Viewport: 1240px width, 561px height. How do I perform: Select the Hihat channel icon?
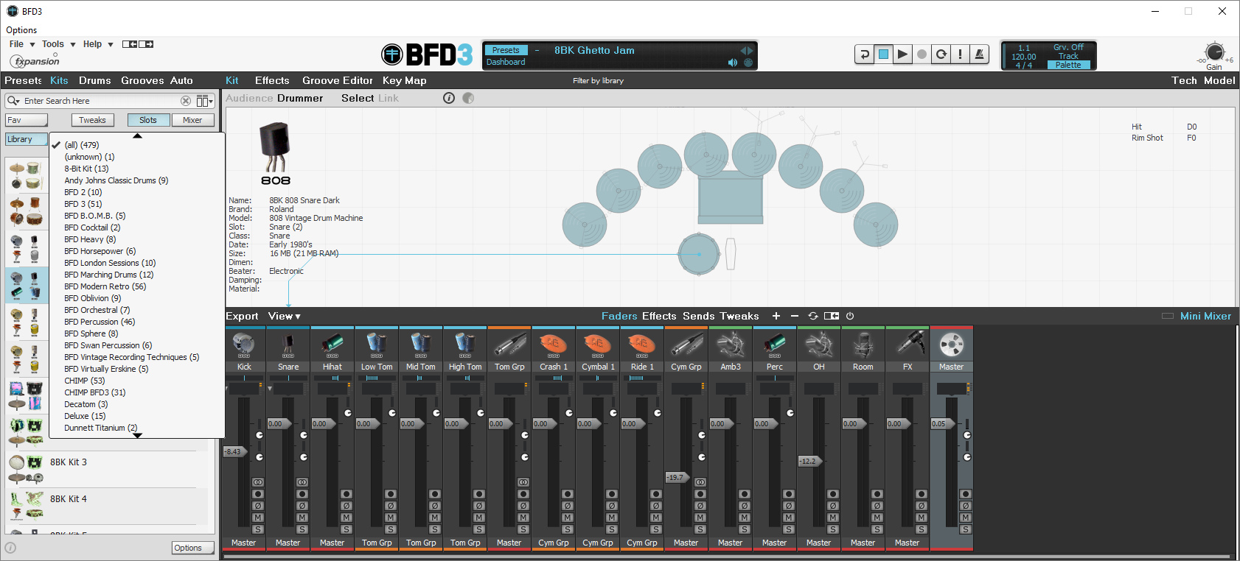tap(332, 345)
